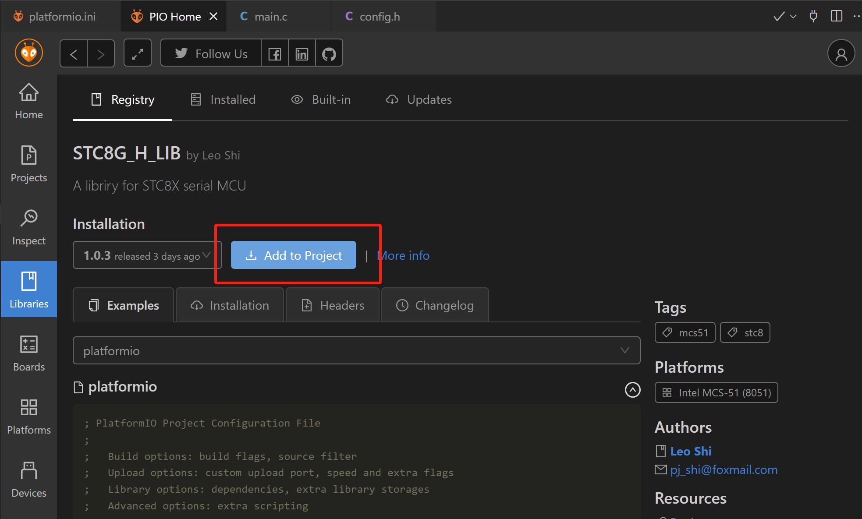
Task: Switch to the Installed tab
Action: (x=223, y=100)
